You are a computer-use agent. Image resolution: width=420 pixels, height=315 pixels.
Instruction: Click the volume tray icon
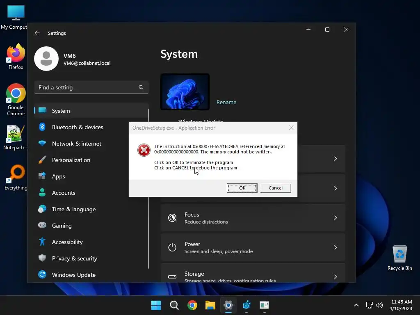pyautogui.click(x=379, y=305)
